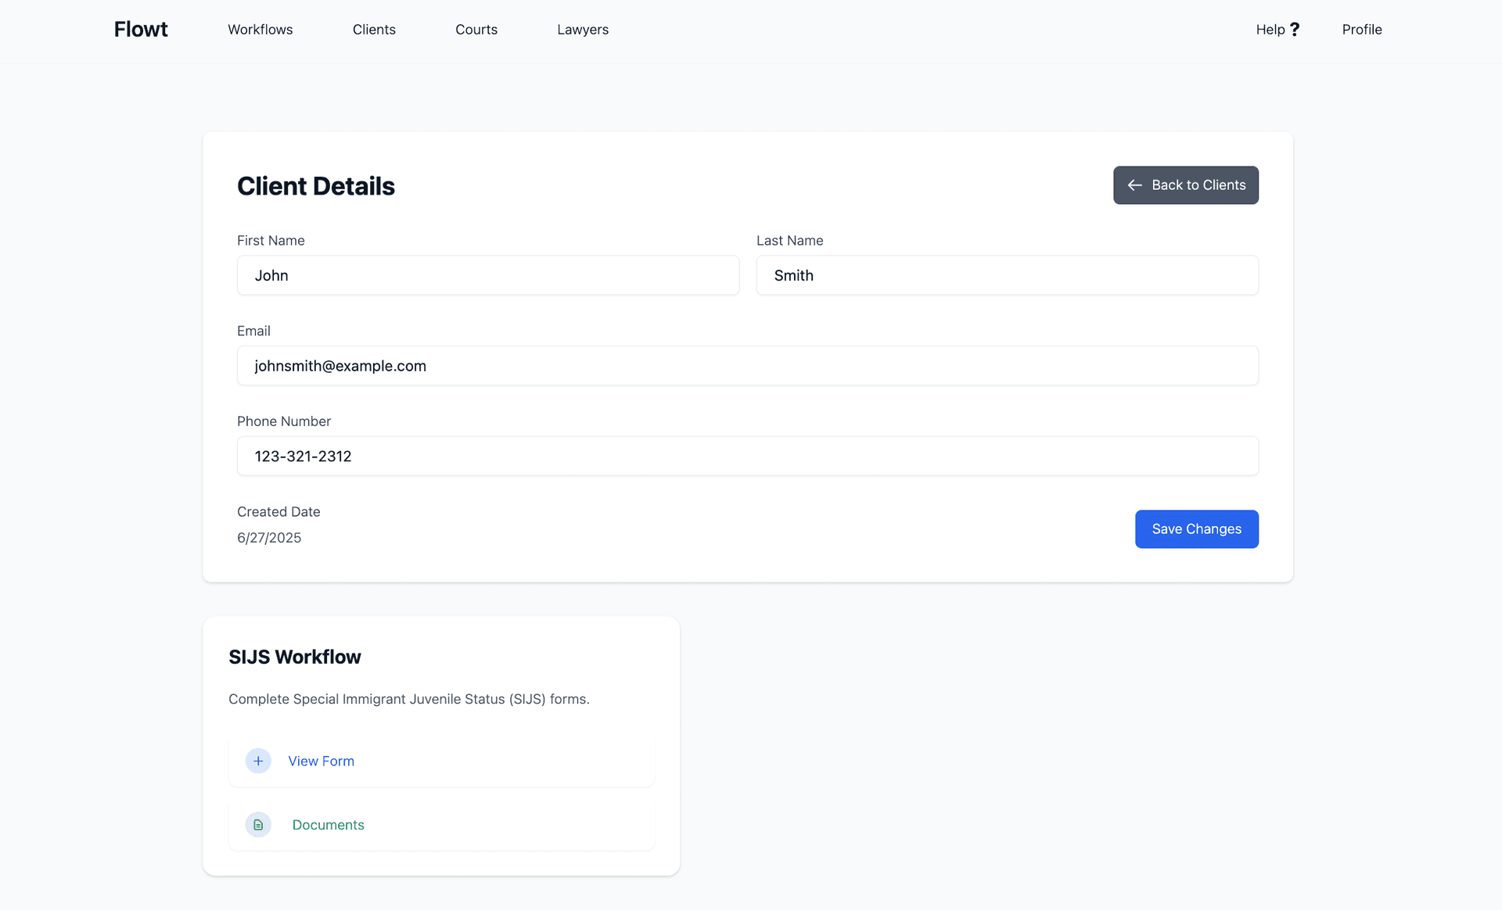Open the Profile menu
Viewport: 1502px width, 910px height.
pyautogui.click(x=1361, y=30)
